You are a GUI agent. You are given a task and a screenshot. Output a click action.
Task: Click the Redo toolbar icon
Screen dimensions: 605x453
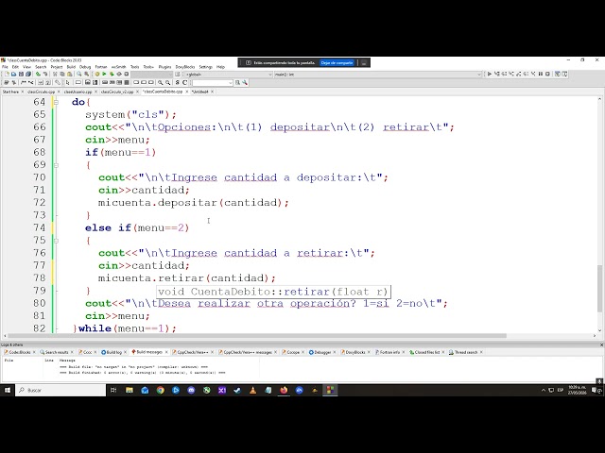click(x=45, y=74)
